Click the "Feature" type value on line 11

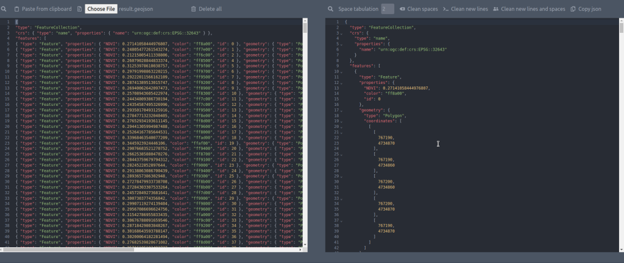(388, 77)
